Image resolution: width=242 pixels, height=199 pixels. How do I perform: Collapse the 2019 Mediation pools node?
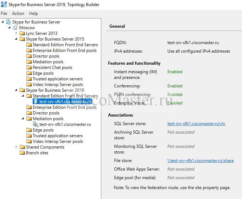[x=23, y=118]
